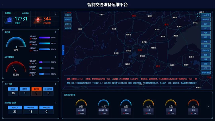Click the 修复数 work order tile showing 1
This screenshot has height=121, width=215.
click(x=25, y=91)
